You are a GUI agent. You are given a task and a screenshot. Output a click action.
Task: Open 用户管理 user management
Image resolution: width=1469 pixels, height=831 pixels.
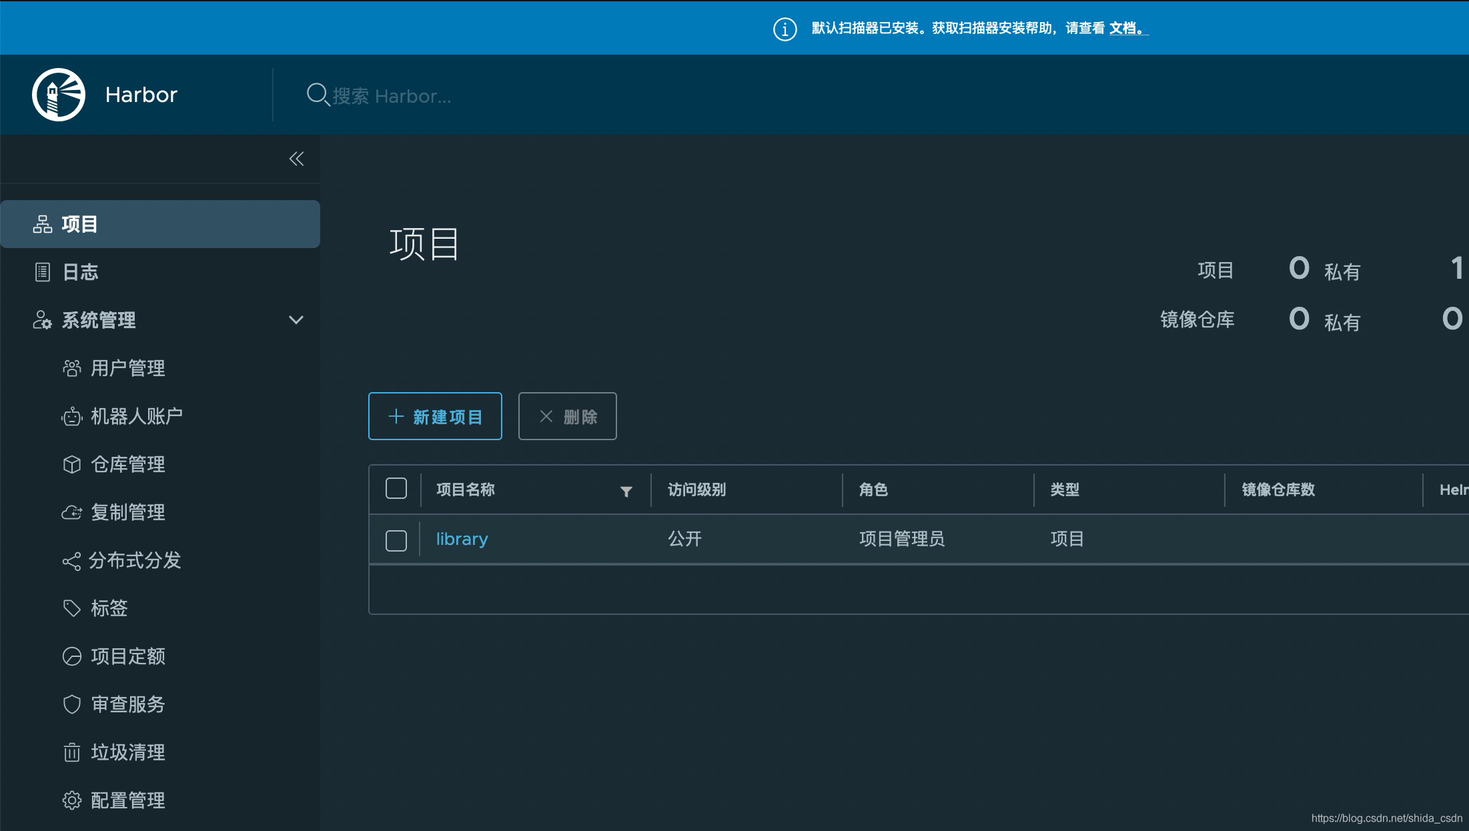click(x=127, y=367)
